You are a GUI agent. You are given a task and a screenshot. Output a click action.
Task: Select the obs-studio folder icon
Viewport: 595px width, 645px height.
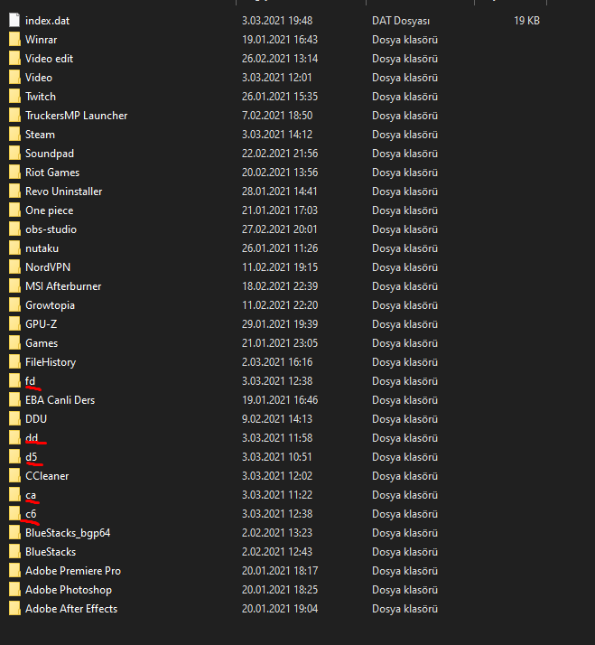[14, 229]
